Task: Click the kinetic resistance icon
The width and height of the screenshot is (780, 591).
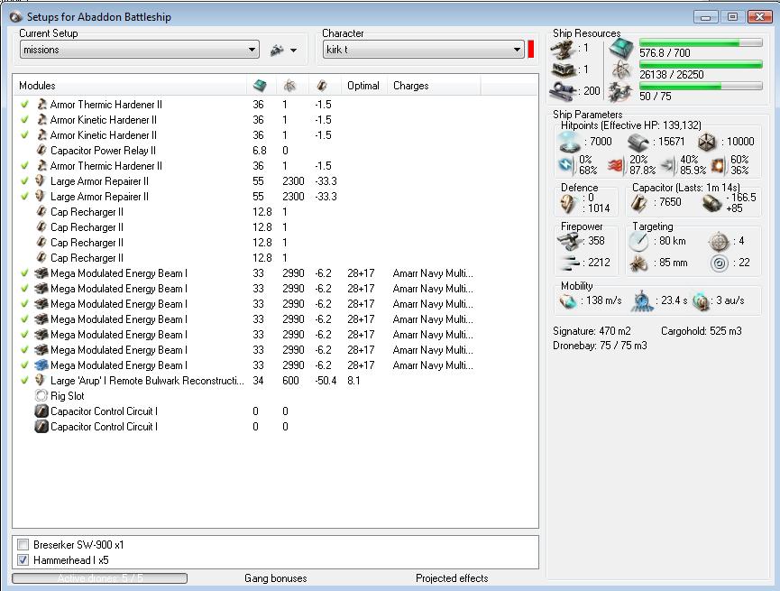Action: 667,165
